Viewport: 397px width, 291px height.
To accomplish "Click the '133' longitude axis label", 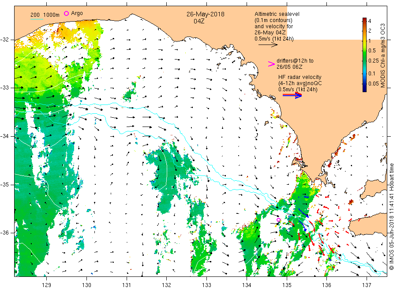I will point(206,285).
